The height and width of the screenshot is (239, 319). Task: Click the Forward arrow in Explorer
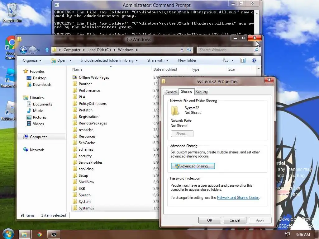32,50
